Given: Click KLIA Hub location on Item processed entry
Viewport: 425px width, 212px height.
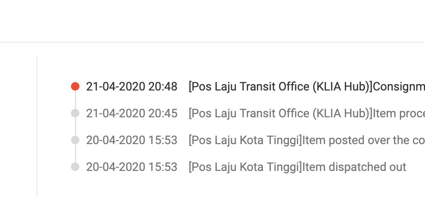Looking at the screenshot, I should [281, 114].
